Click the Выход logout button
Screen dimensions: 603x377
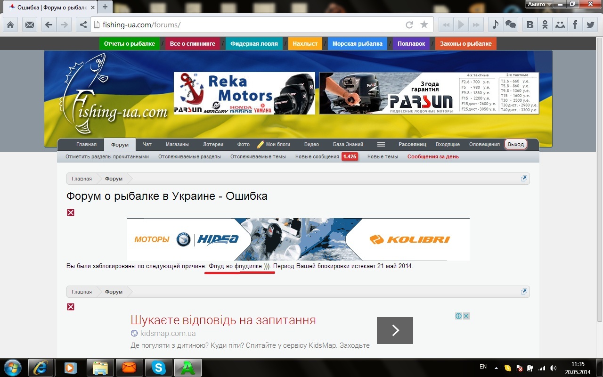point(515,144)
